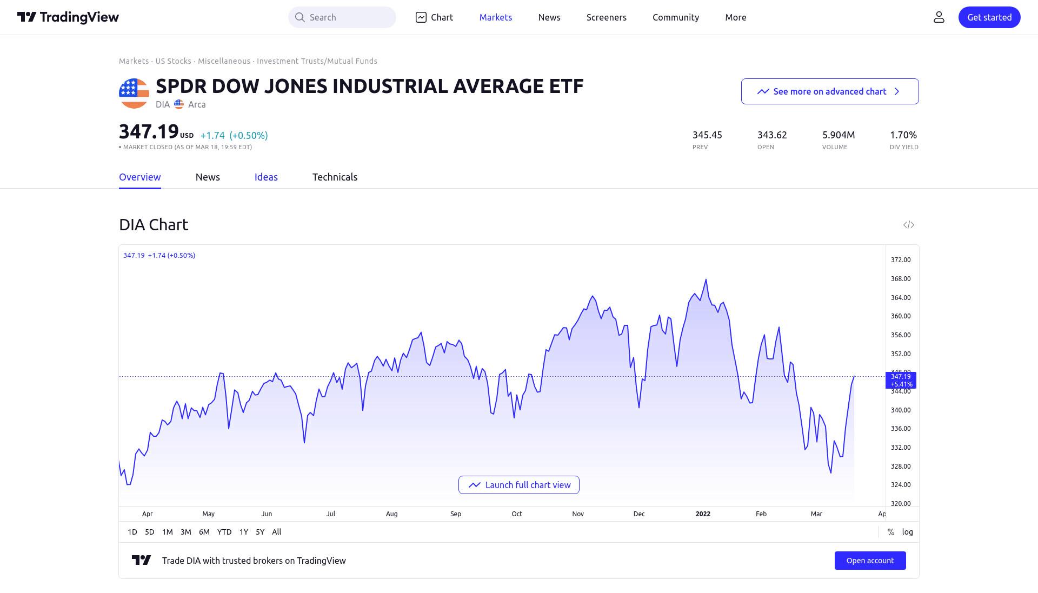This screenshot has width=1038, height=593.
Task: Select the All time range
Action: point(277,532)
